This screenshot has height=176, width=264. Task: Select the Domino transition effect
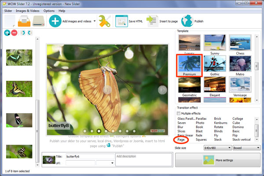click(x=238, y=127)
